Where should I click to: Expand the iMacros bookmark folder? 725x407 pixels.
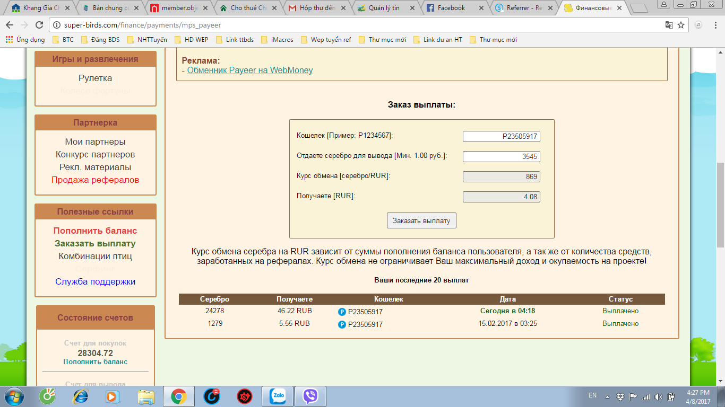tap(277, 40)
